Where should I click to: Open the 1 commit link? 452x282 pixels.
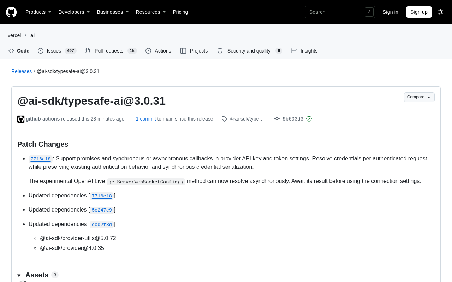tap(146, 119)
